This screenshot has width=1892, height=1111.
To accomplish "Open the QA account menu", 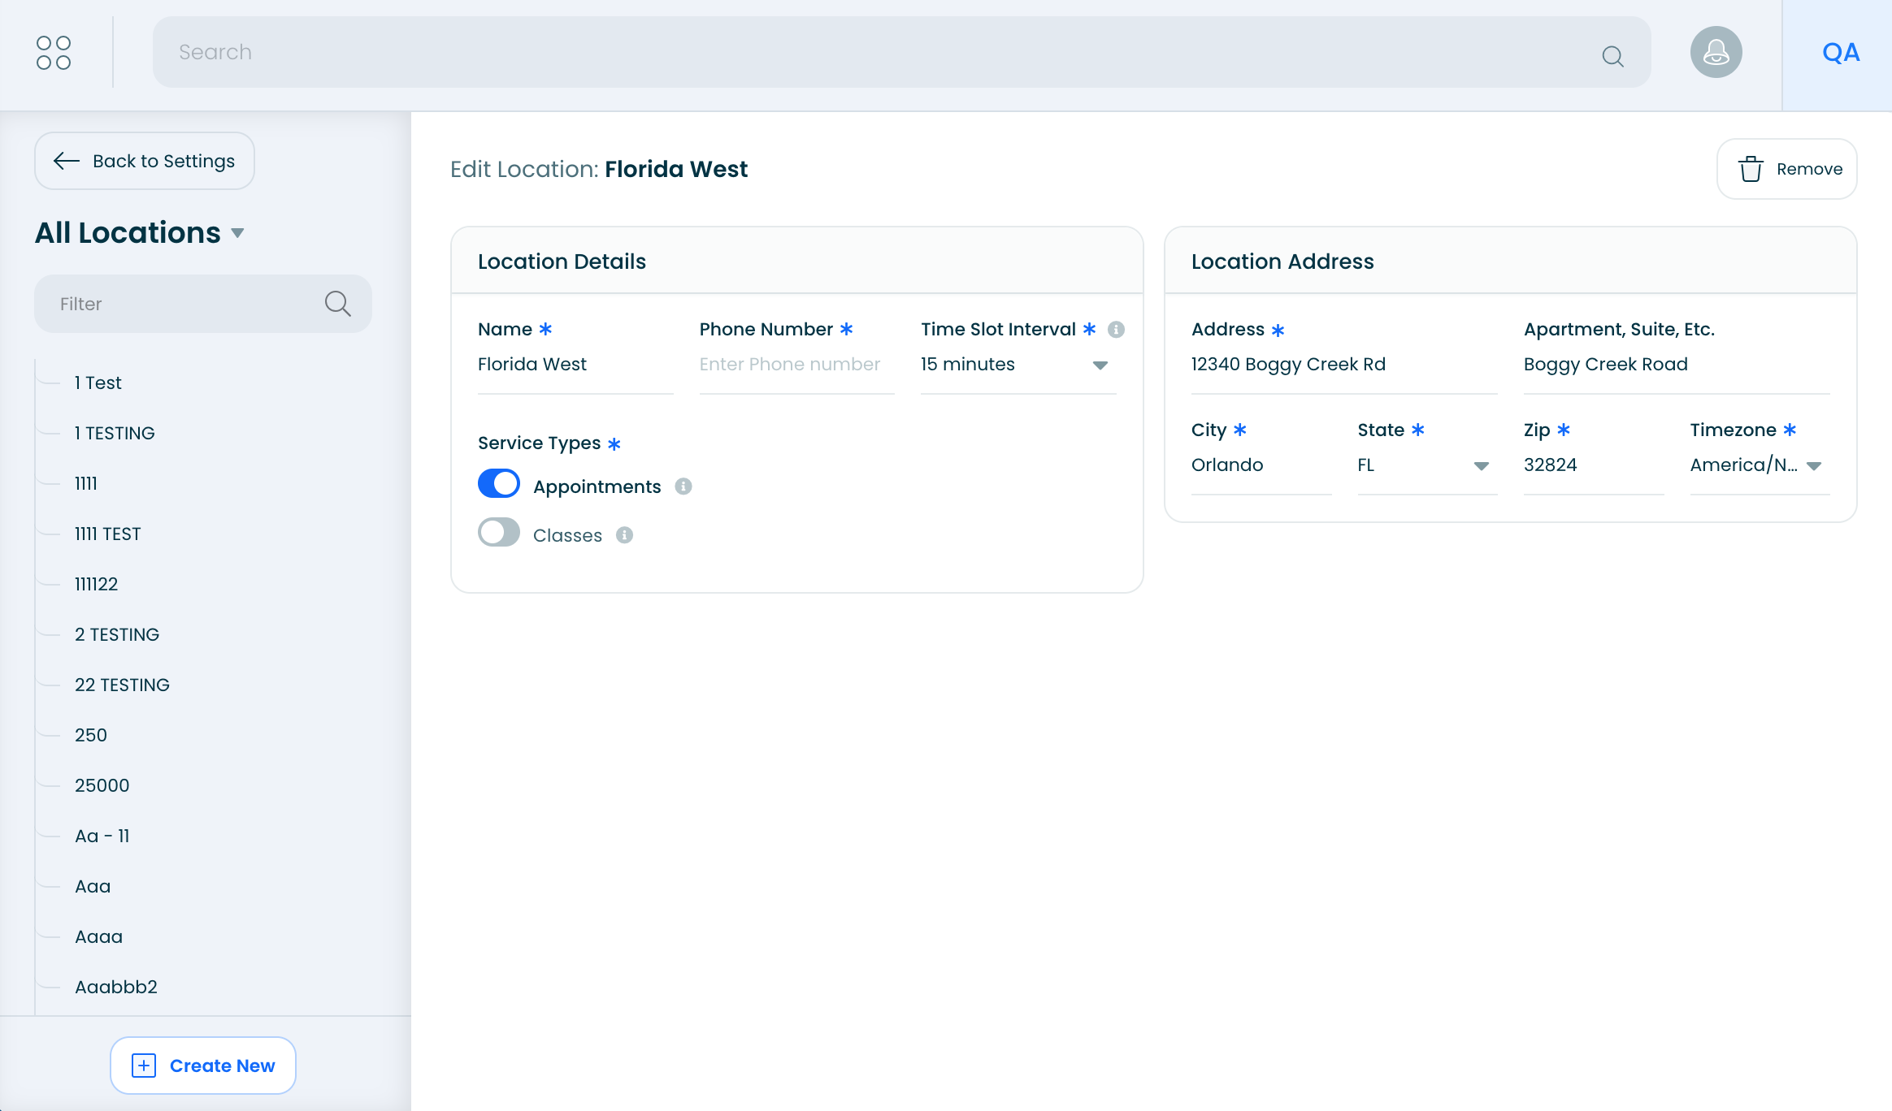I will pyautogui.click(x=1840, y=54).
